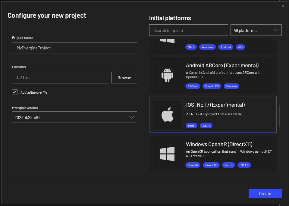Click the OpenXR tag badge

193,165
